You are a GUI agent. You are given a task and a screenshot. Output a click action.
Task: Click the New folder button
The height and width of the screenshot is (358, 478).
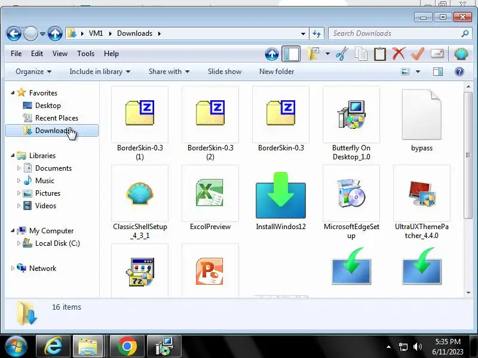click(277, 72)
